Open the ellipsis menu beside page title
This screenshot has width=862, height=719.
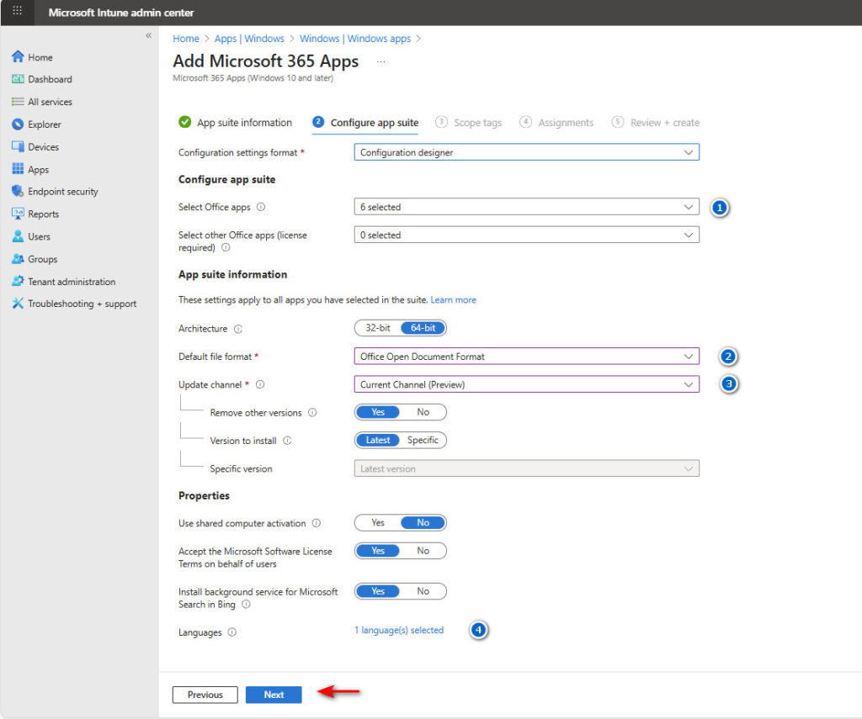pos(380,61)
